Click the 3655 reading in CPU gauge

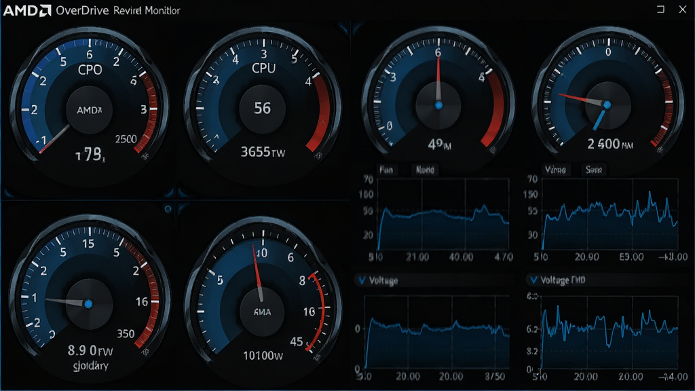pyautogui.click(x=263, y=152)
